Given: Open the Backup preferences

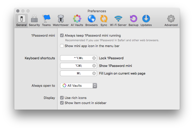Looking at the screenshot, I should [133, 21].
